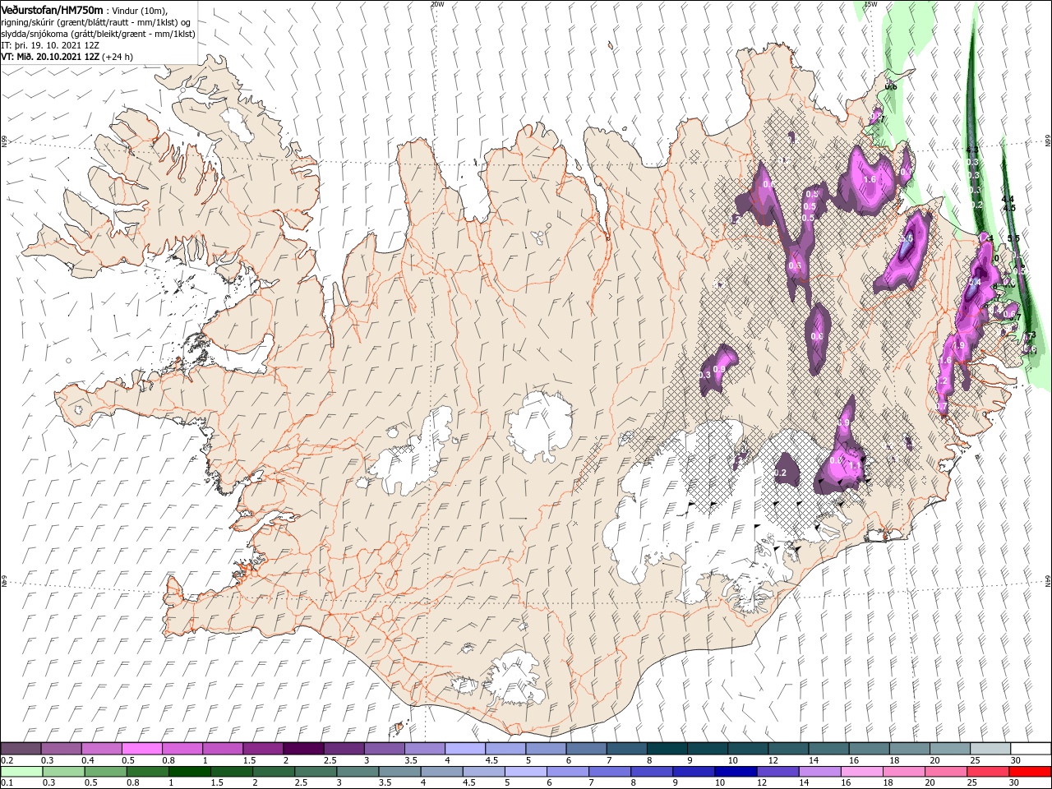Click the light pink 16 swatch in the rain legend
Viewport: 1052px width, 789px height.
pyautogui.click(x=861, y=772)
